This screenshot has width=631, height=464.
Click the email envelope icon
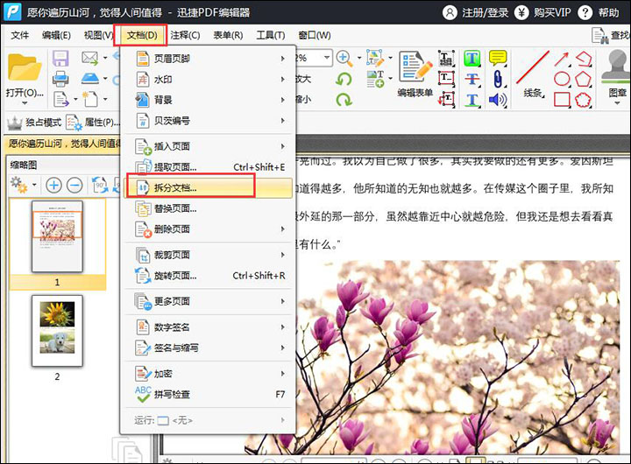(89, 58)
